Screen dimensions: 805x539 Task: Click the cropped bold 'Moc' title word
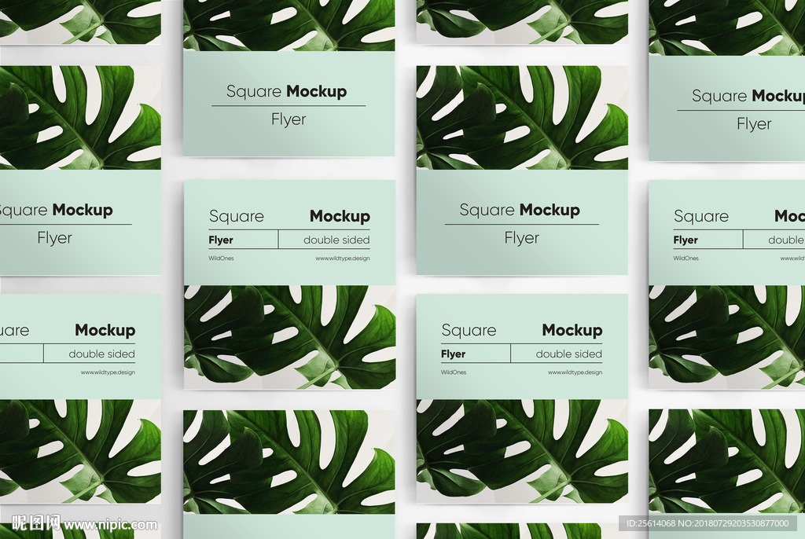pos(789,216)
